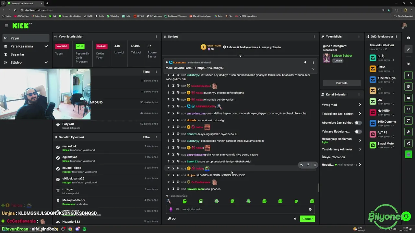Open Yayın in the left sidebar
415x233 pixels.
click(x=26, y=38)
